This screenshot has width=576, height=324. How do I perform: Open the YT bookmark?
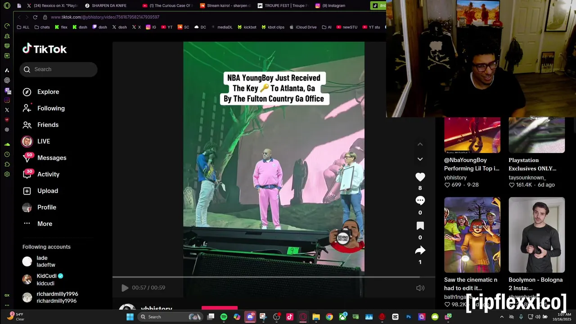166,27
